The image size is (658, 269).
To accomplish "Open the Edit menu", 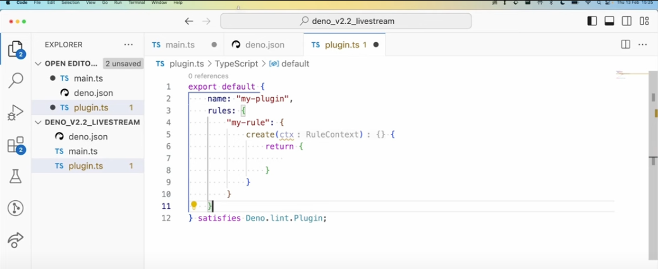I will [x=51, y=3].
